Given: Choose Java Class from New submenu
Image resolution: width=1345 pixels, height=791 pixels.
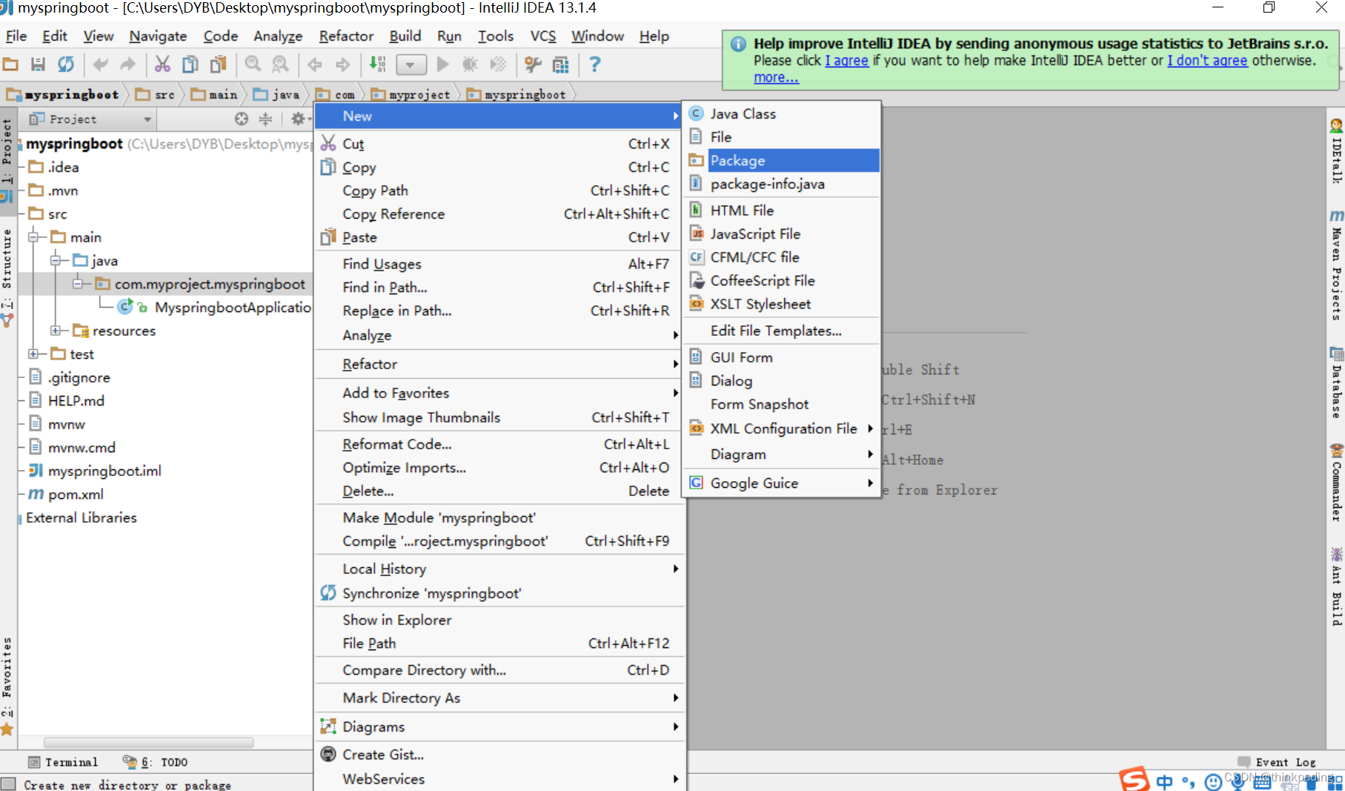Looking at the screenshot, I should coord(781,113).
